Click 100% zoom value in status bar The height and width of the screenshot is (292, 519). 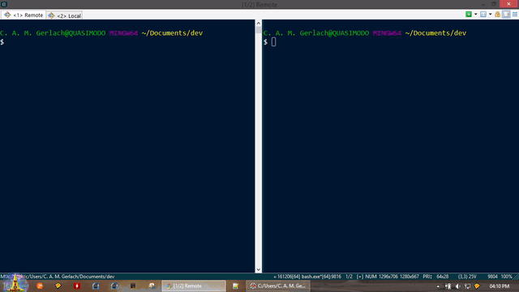[506, 277]
